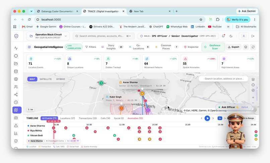The height and width of the screenshot is (163, 270).
Task: Open Common Places panel
Action: [x=166, y=47]
